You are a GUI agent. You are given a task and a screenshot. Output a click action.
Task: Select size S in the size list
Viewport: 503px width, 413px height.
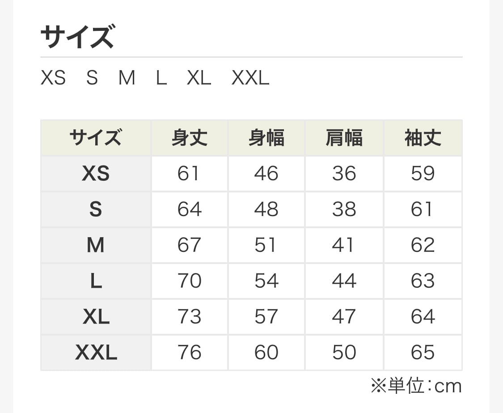(92, 78)
